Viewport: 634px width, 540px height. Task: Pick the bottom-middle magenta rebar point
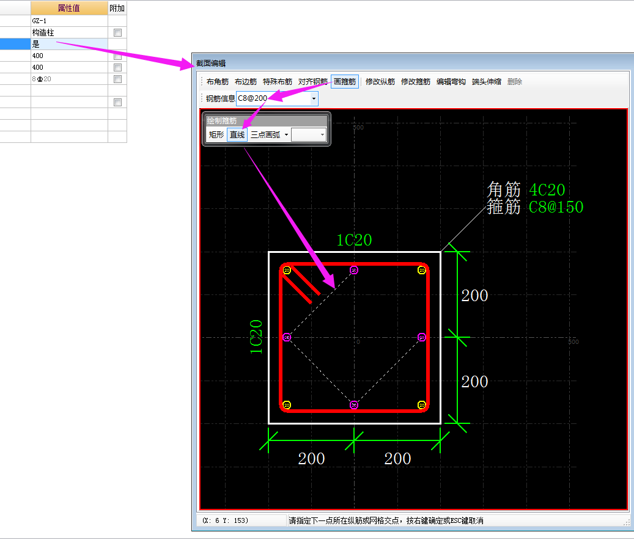coord(354,405)
